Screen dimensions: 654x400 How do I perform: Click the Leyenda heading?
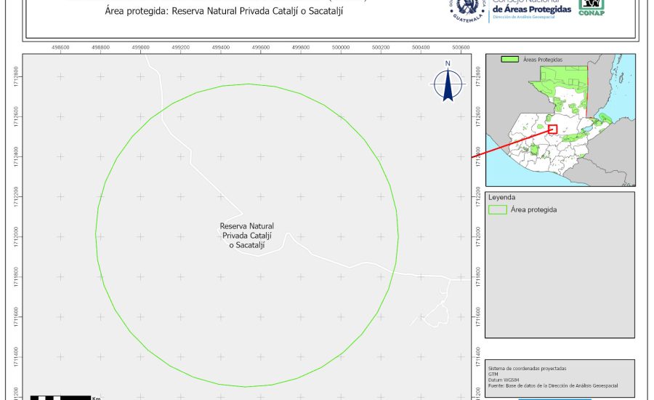(502, 197)
